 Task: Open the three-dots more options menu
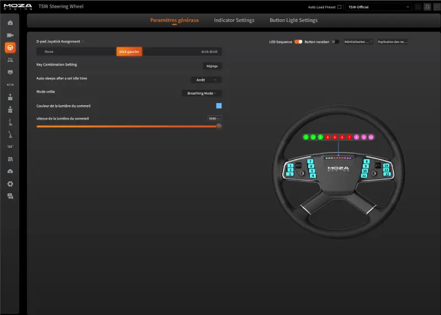click(x=437, y=7)
